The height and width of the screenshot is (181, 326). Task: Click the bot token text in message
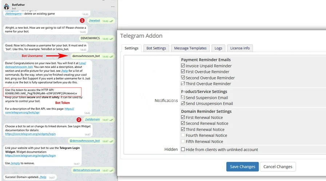point(41,93)
